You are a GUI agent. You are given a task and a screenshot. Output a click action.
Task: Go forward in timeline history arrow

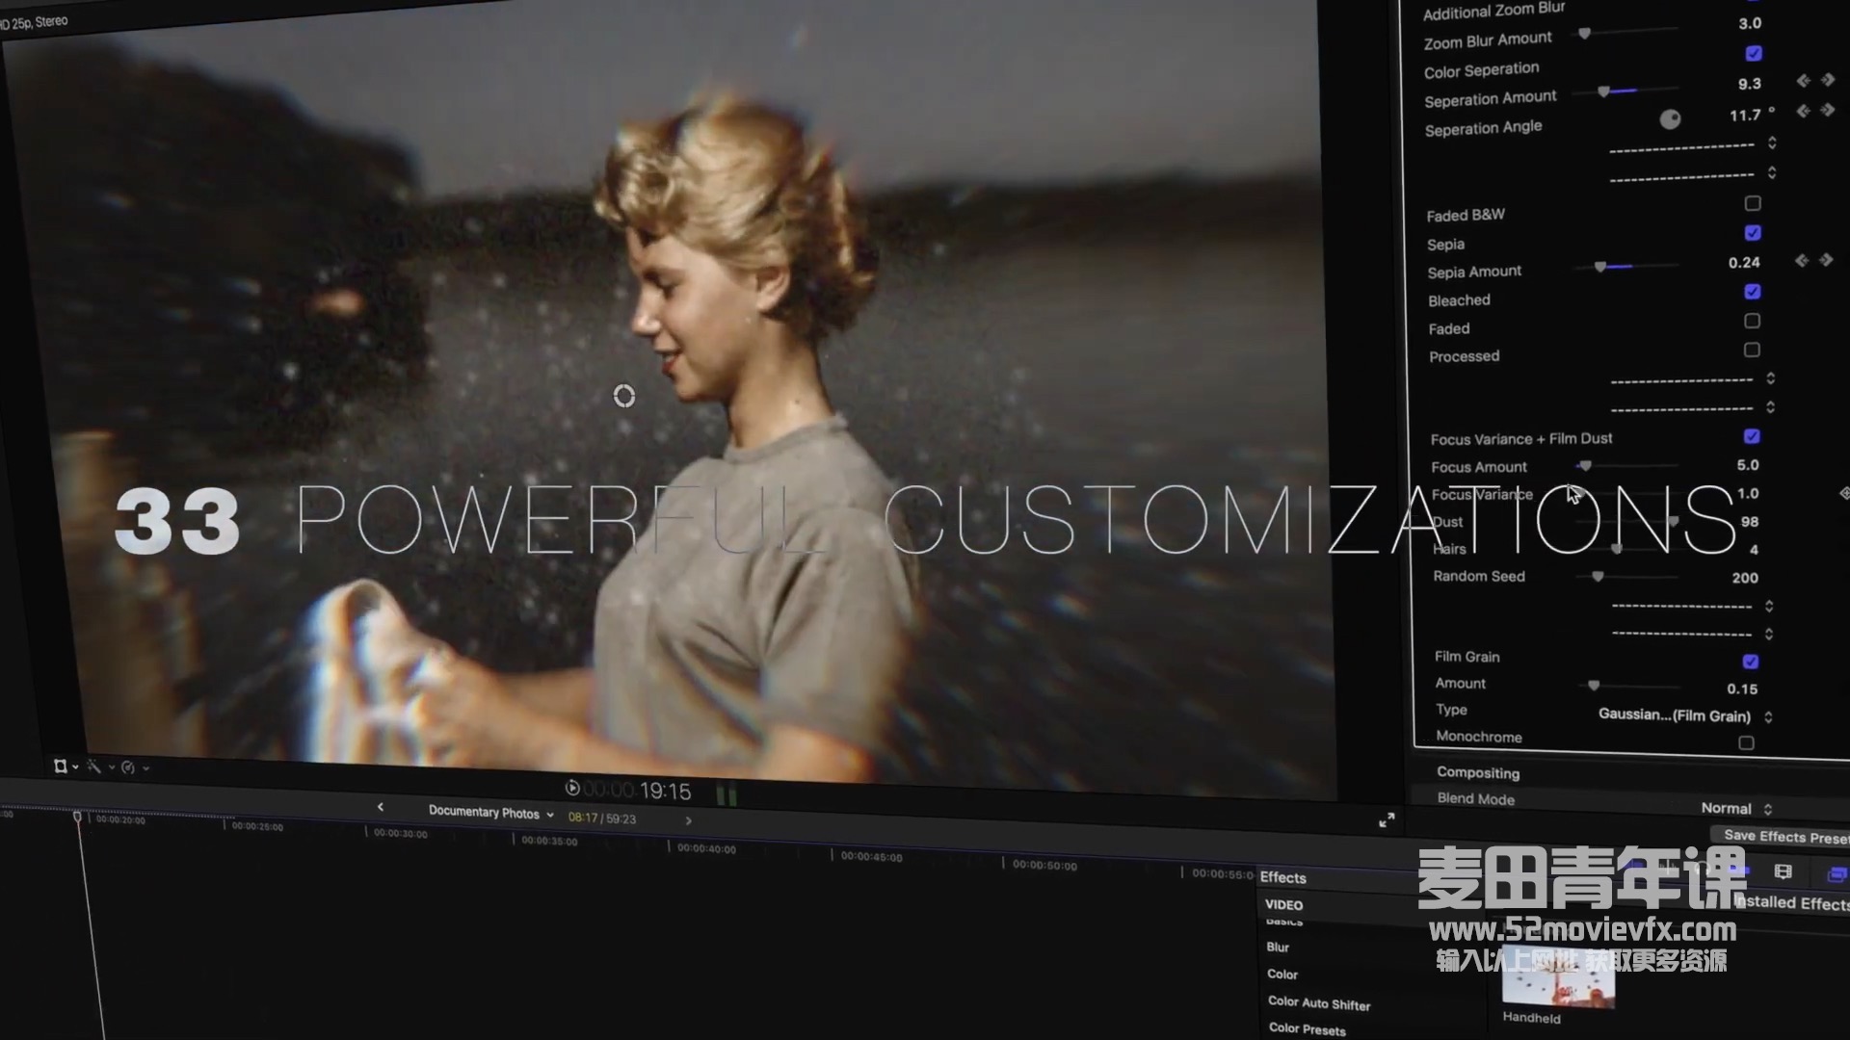(x=688, y=820)
